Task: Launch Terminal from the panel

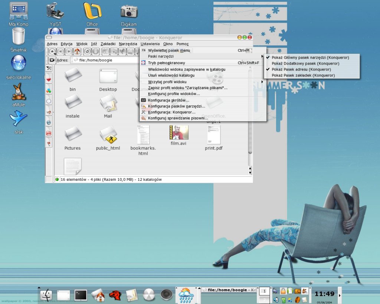Action: coord(81,295)
